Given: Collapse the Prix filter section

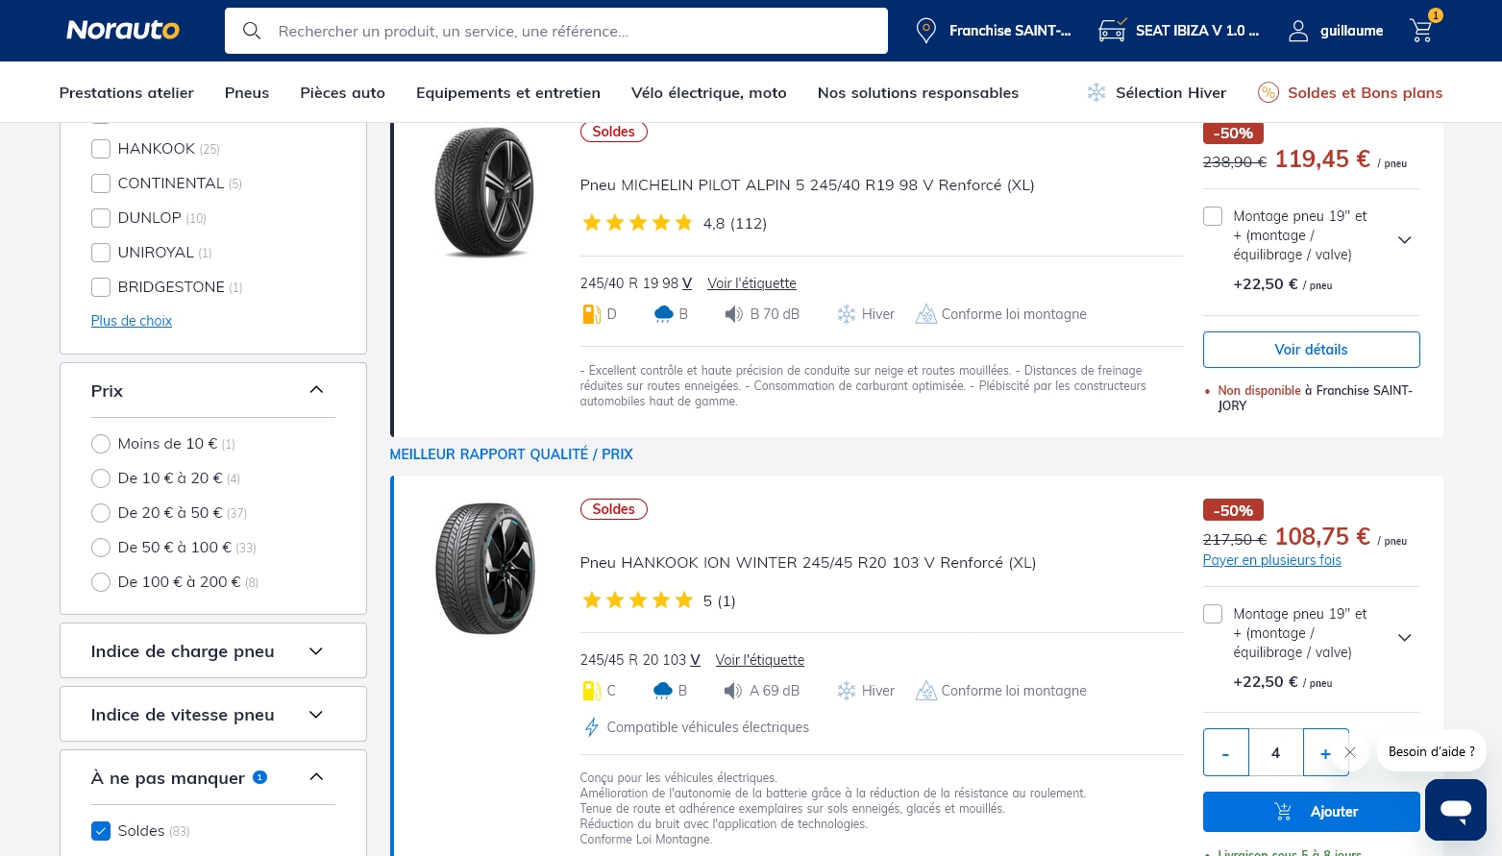Looking at the screenshot, I should click(x=316, y=390).
